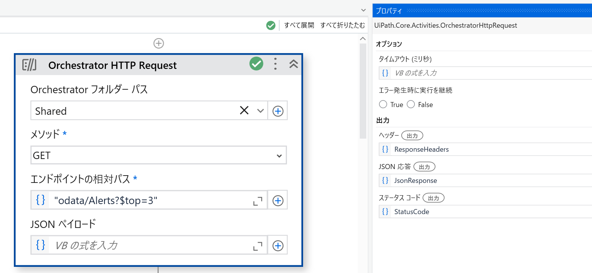Image resolution: width=592 pixels, height=273 pixels.
Task: Click 出力 badge next to JSON 応答
Action: tap(424, 167)
